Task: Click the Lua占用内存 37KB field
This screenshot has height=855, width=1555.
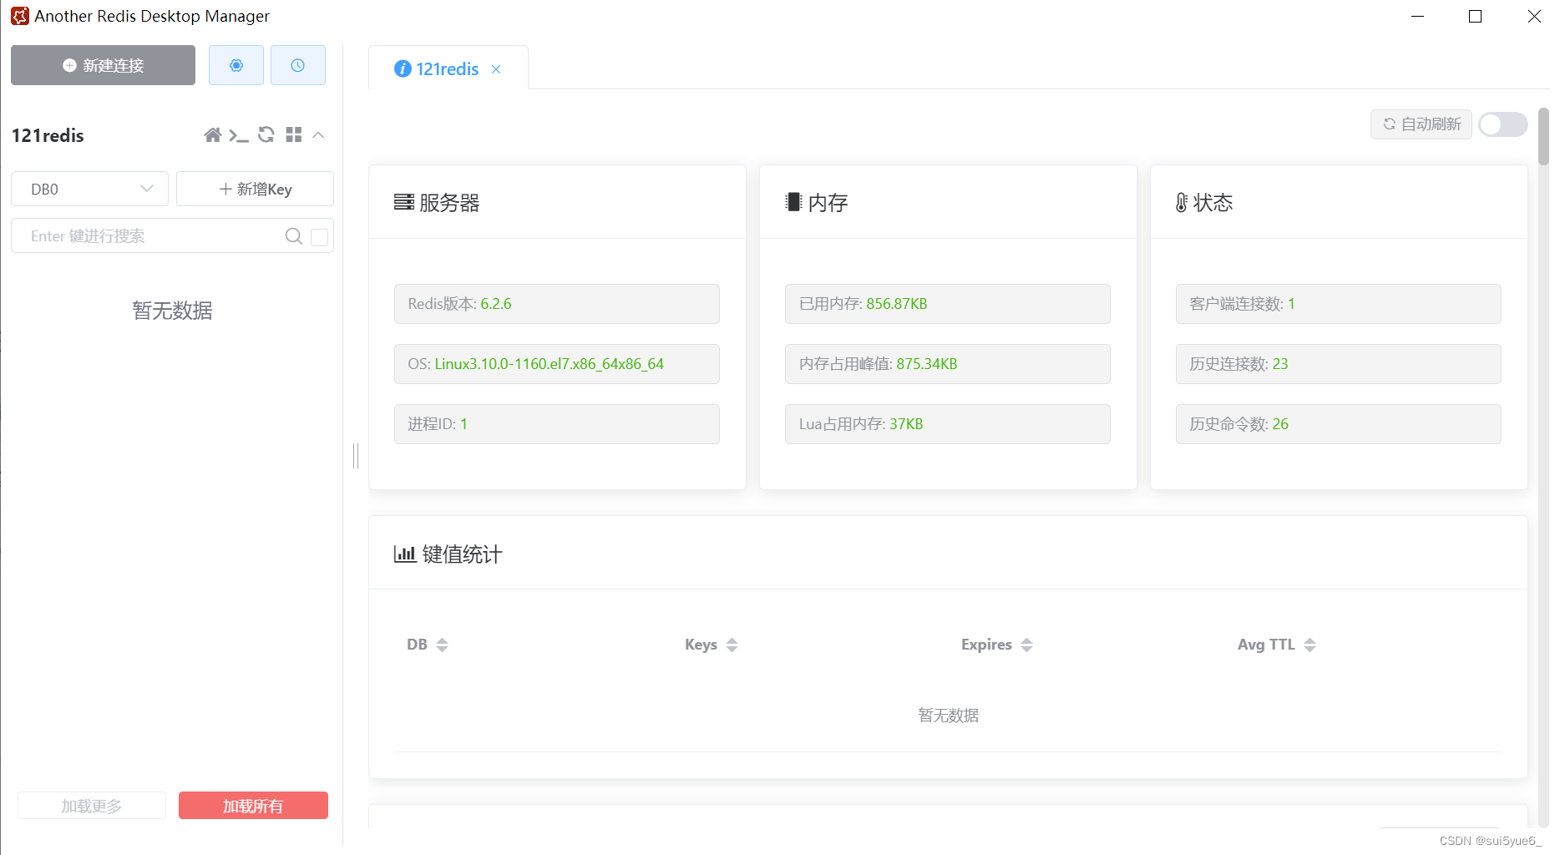Action: click(x=948, y=424)
